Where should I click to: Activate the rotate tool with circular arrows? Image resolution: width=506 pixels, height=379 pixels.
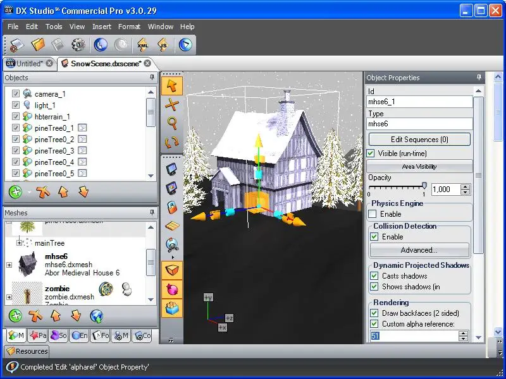click(x=172, y=141)
